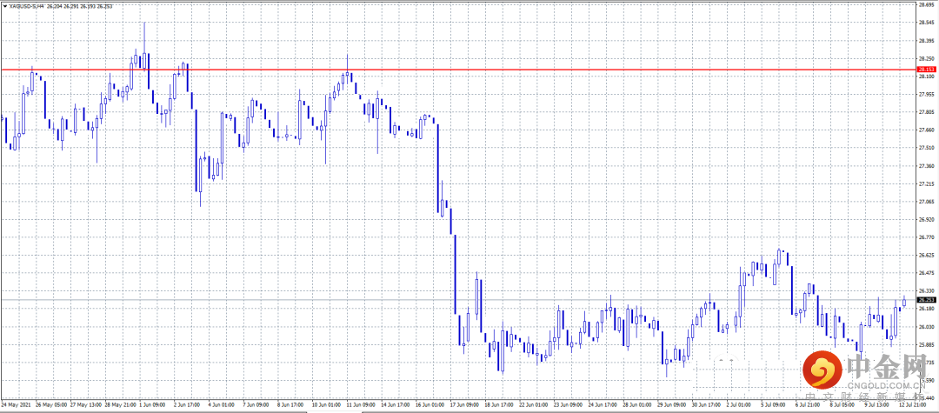Click the 1 Jun 09:00 time label

coord(154,404)
